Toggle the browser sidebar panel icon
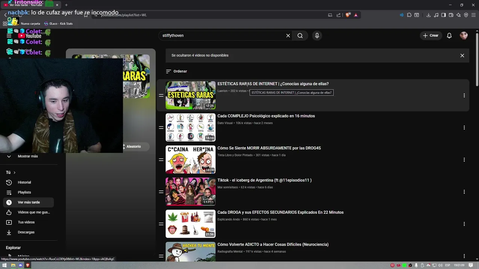 (x=443, y=15)
